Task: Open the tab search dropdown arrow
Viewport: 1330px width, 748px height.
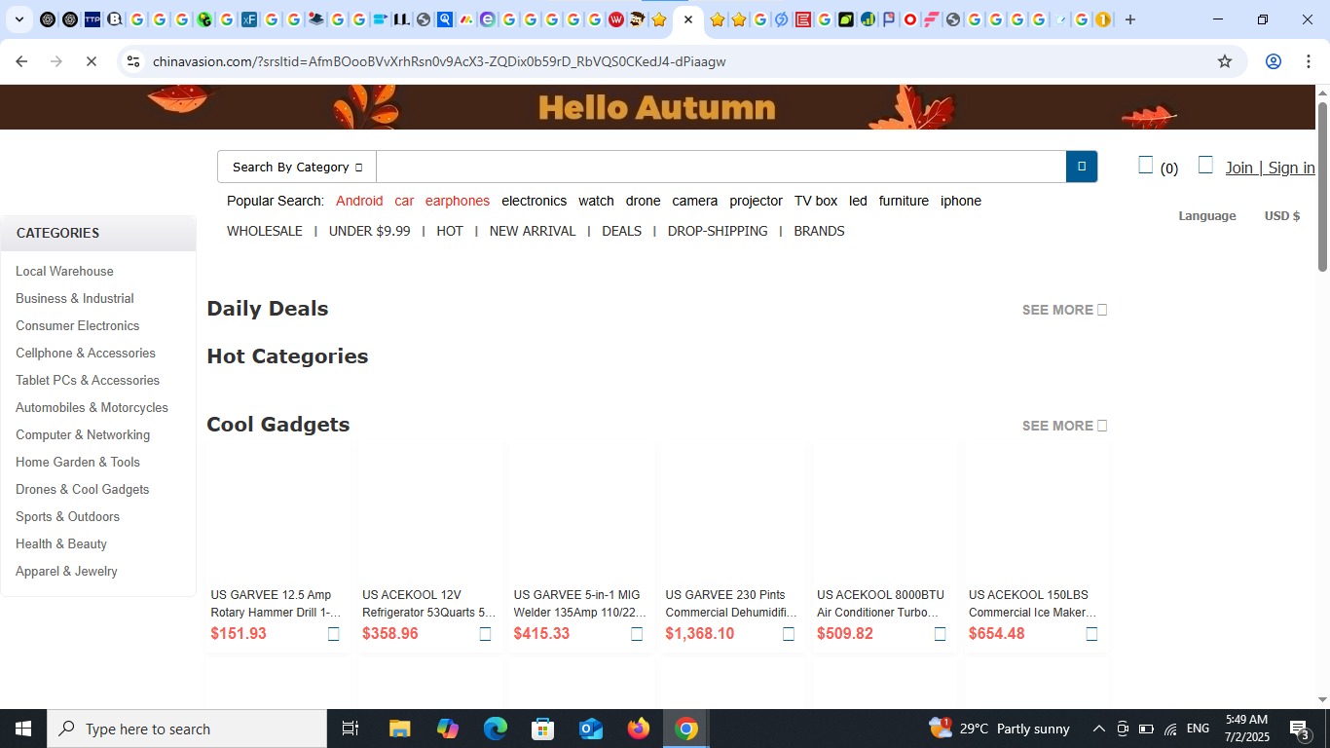Action: pyautogui.click(x=18, y=19)
